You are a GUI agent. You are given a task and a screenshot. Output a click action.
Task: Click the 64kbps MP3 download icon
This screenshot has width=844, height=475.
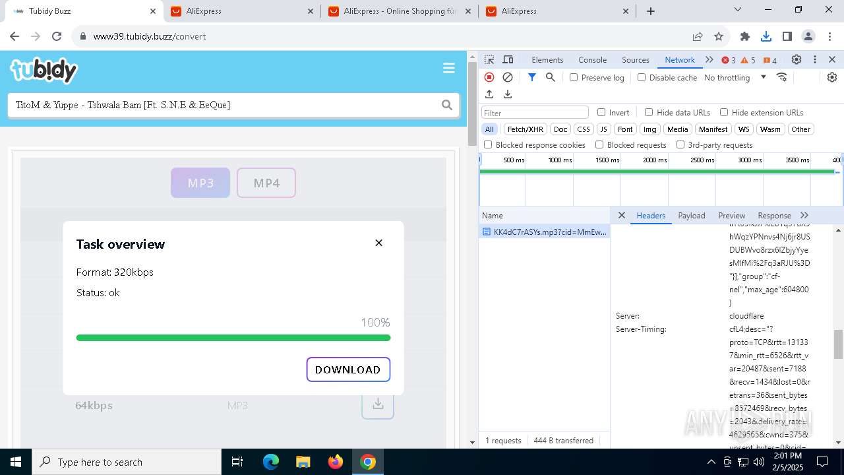378,404
